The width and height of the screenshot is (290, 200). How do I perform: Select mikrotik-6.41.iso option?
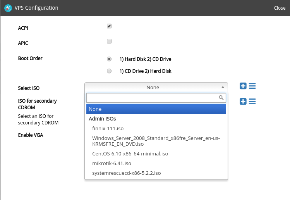156,163
